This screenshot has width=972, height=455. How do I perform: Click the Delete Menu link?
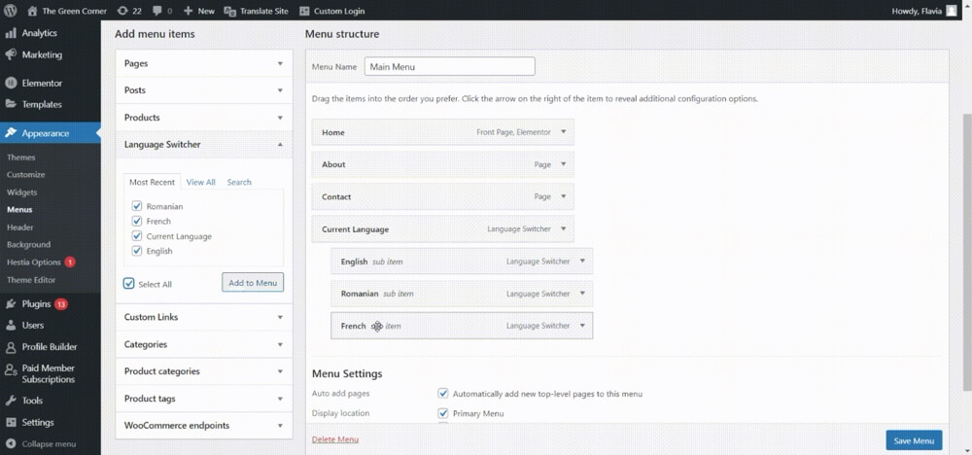click(335, 439)
